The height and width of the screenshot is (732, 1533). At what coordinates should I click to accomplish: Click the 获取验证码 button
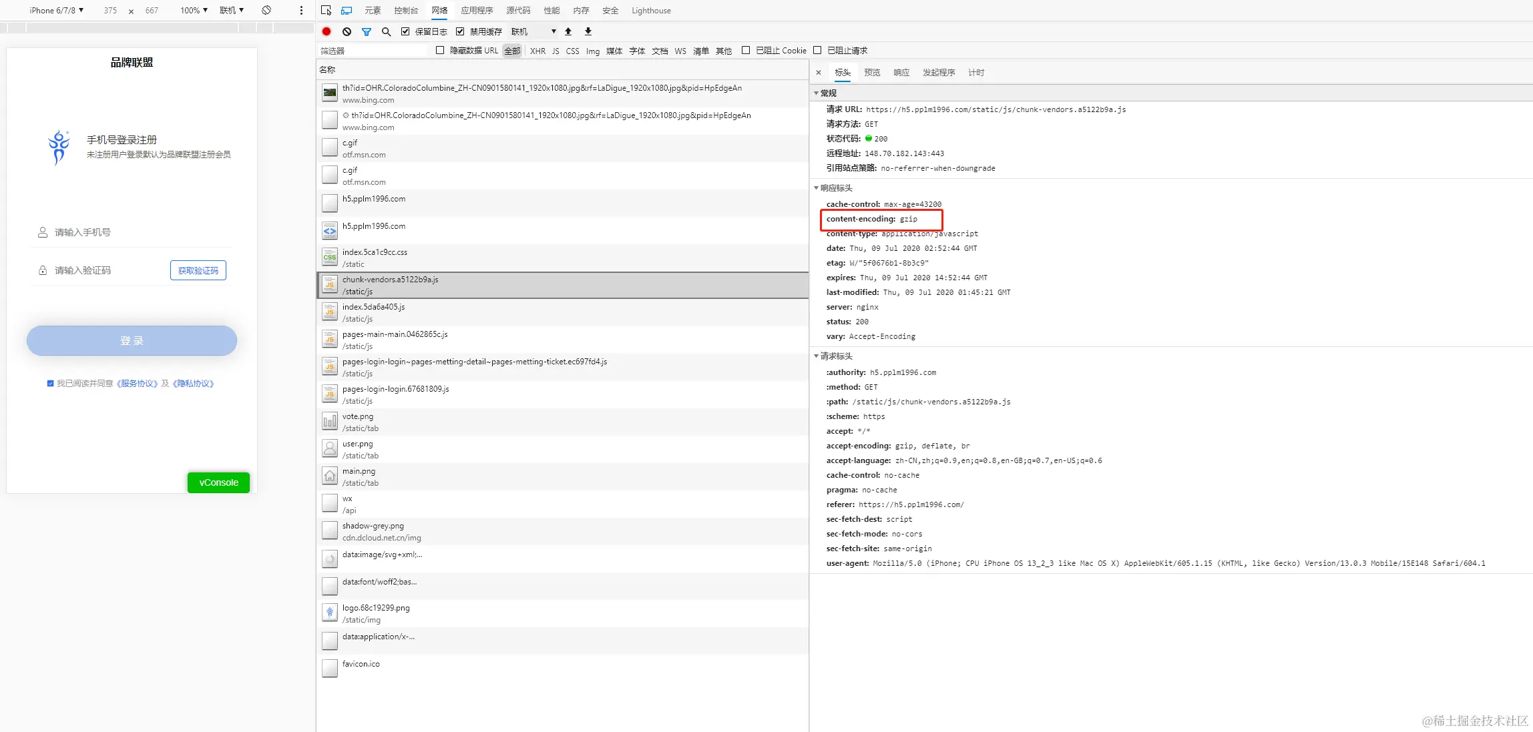[x=198, y=270]
